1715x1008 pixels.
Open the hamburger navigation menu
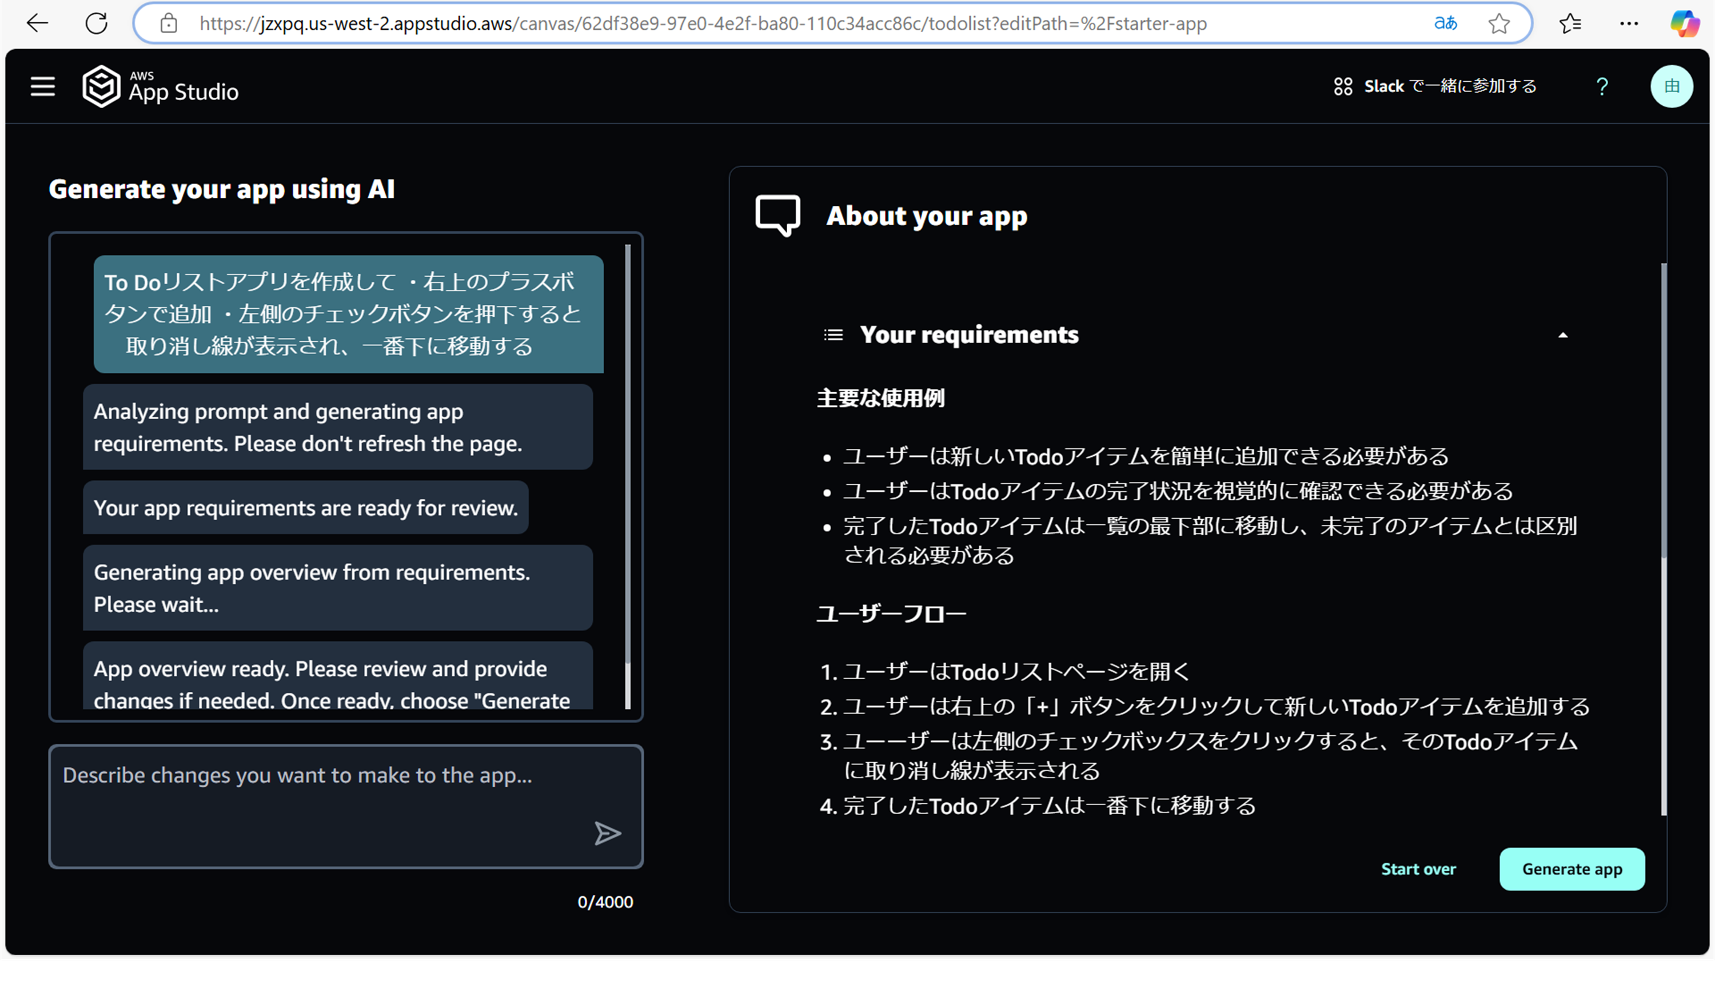[42, 86]
